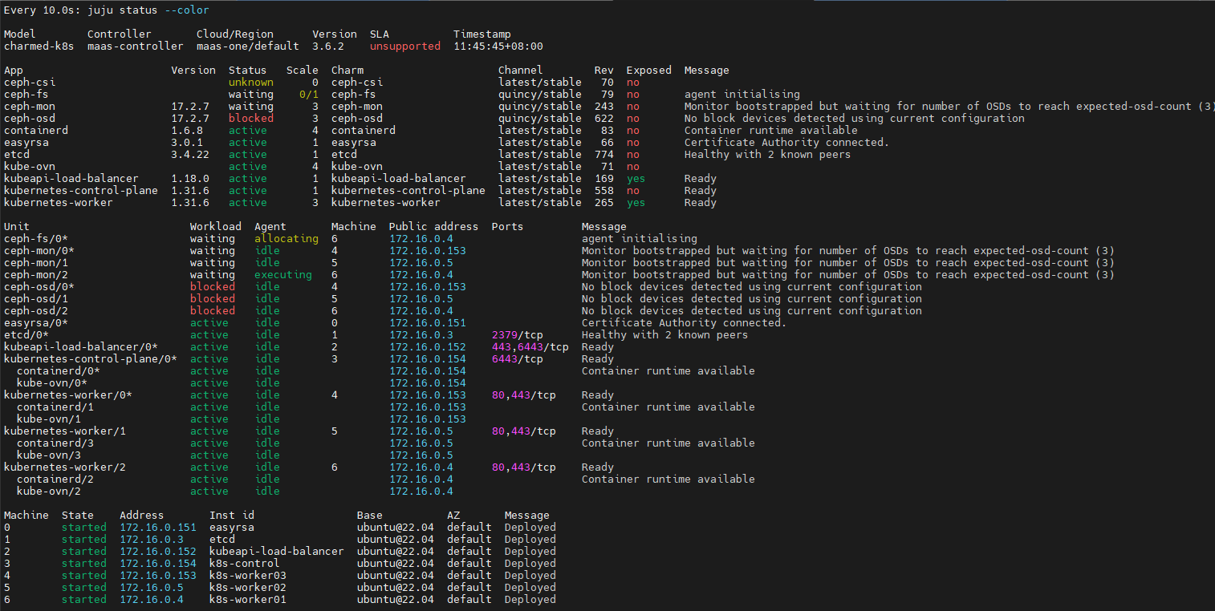1215x611 pixels.
Task: Click the unit name ceph-mon/1
Action: point(36,262)
